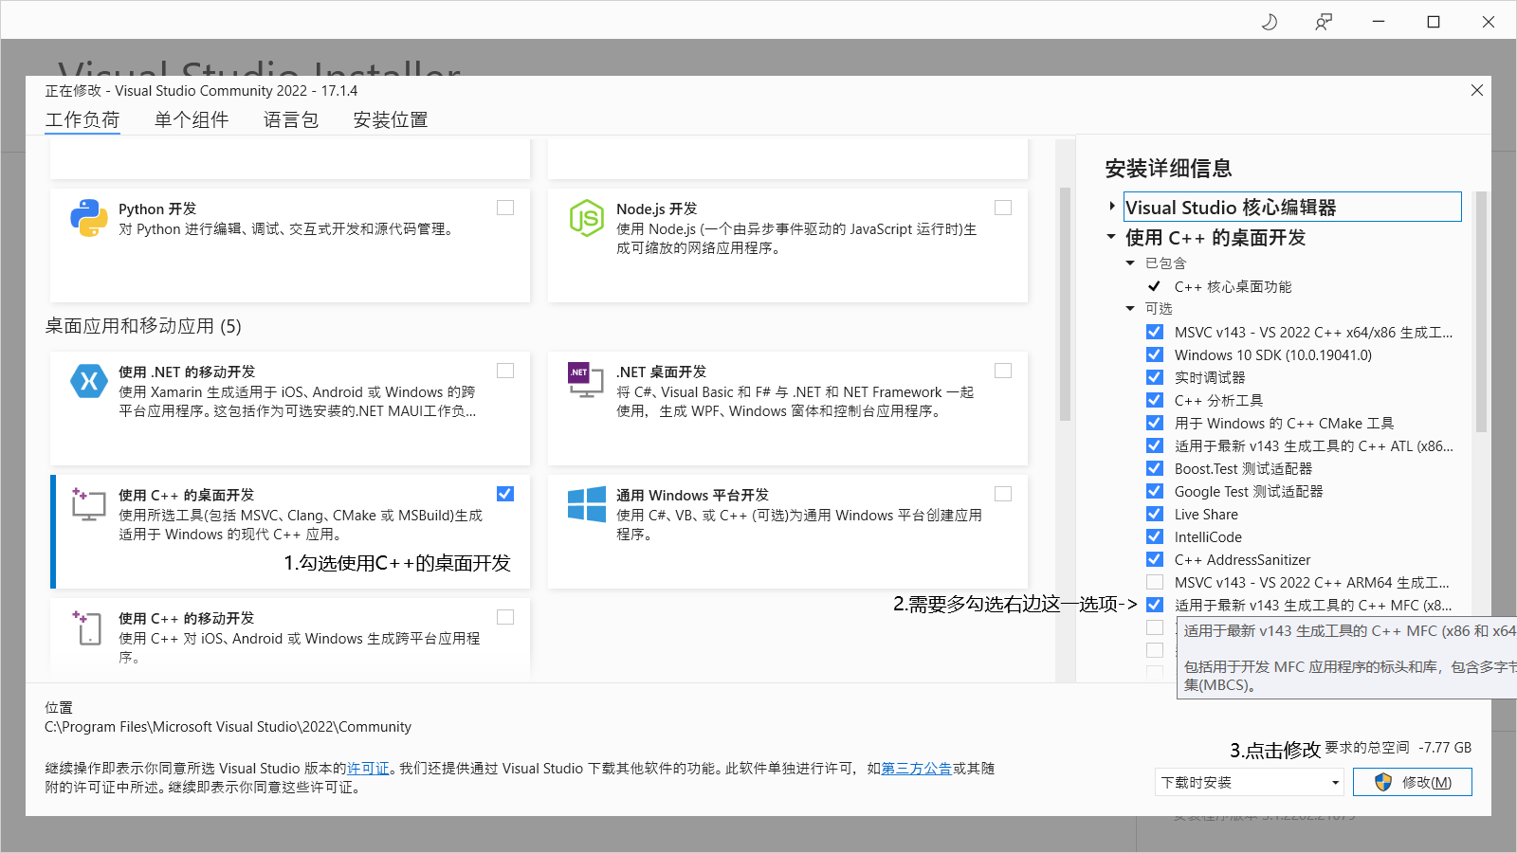Uncheck Google Test 测试适配器 option
Viewport: 1517px width, 853px height.
tap(1155, 491)
